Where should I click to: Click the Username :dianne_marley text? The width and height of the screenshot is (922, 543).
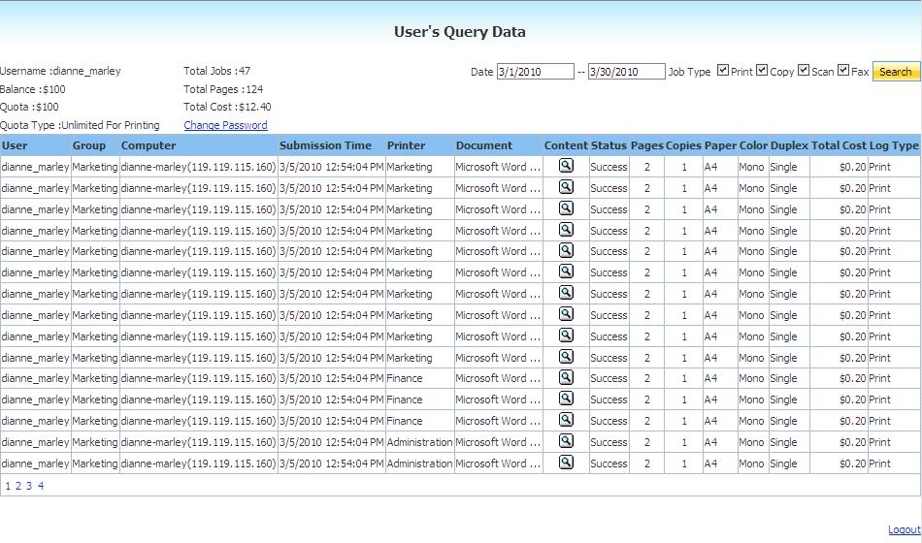[60, 71]
